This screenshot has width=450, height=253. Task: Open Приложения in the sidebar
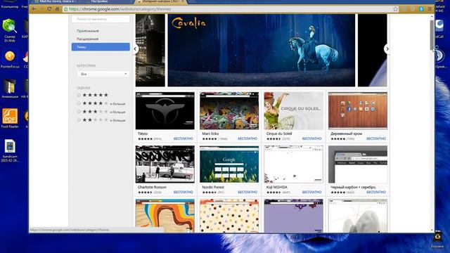click(x=87, y=31)
